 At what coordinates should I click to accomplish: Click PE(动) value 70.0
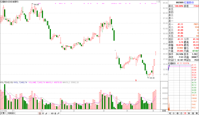(x=197, y=60)
